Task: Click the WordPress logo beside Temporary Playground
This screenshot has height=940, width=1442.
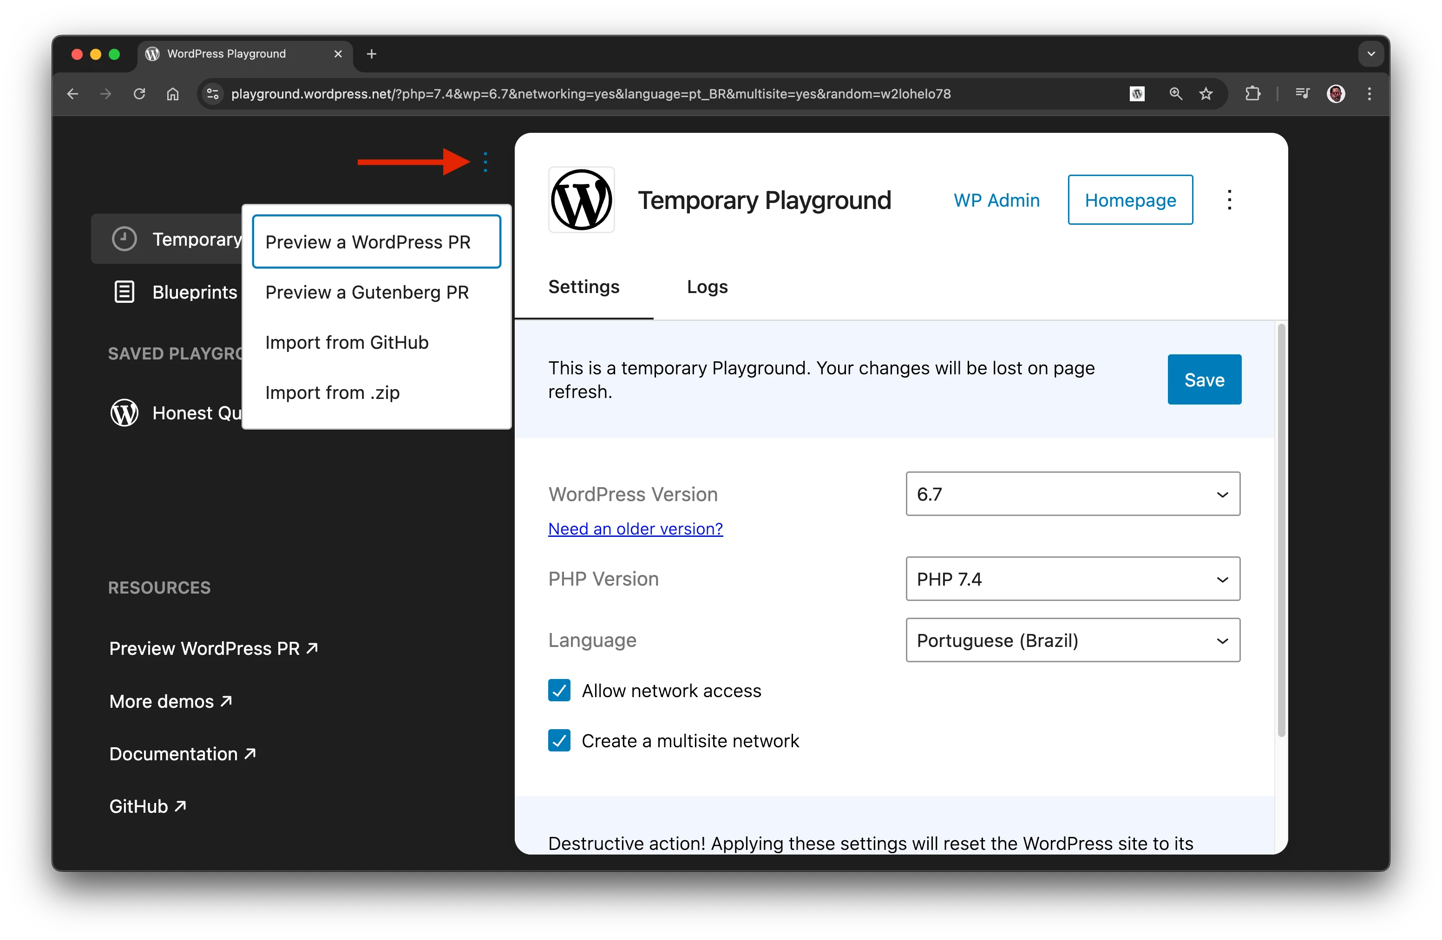Action: [581, 200]
